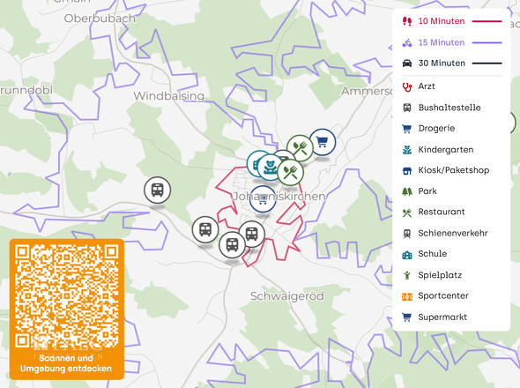Toggle Drogerie category label
The image size is (520, 388).
pyautogui.click(x=436, y=129)
